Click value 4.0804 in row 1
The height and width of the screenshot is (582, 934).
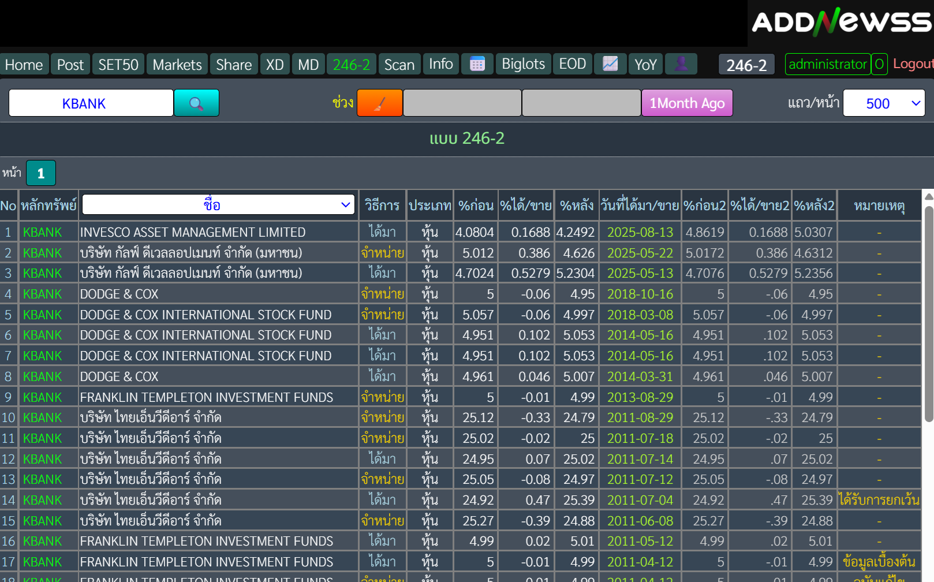(475, 232)
